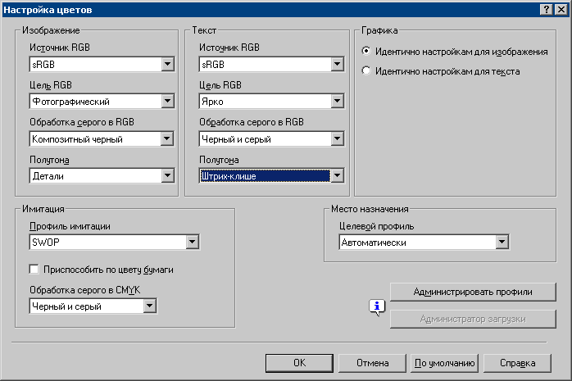572x381 pixels.
Task: Open Текст Черный и серый RGB dropdown
Action: point(271,139)
